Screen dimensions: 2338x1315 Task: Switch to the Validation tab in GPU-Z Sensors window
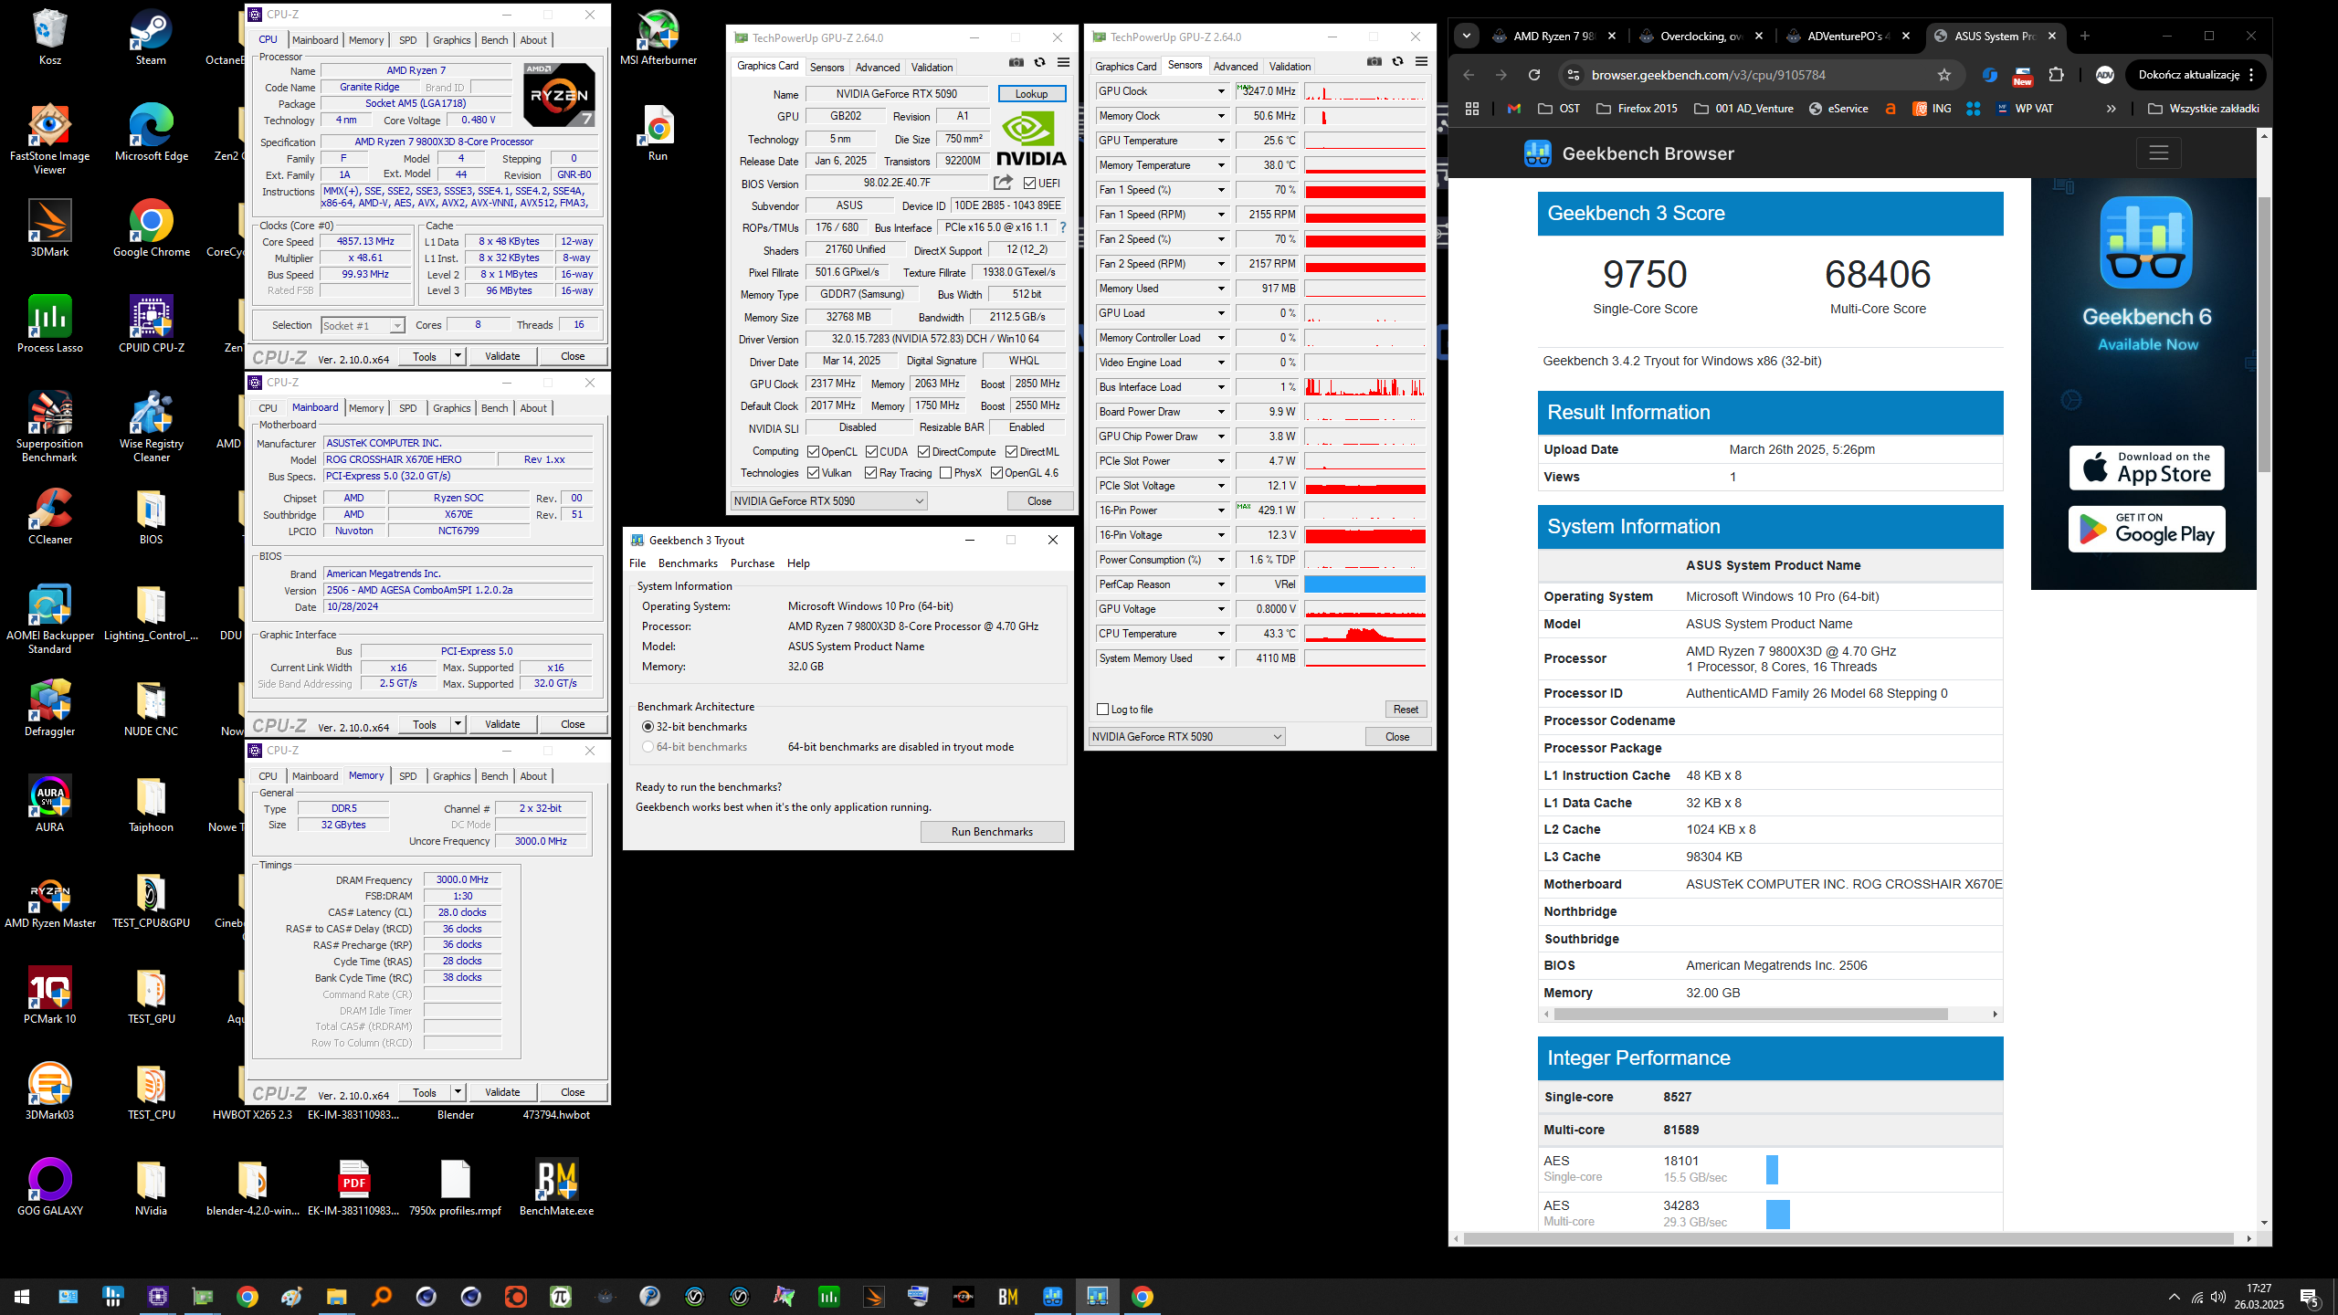point(1290,67)
